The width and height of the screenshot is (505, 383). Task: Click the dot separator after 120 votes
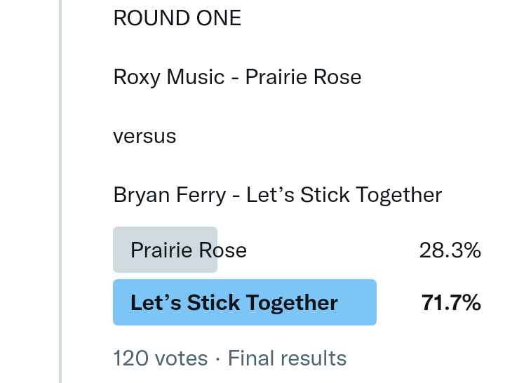point(218,358)
